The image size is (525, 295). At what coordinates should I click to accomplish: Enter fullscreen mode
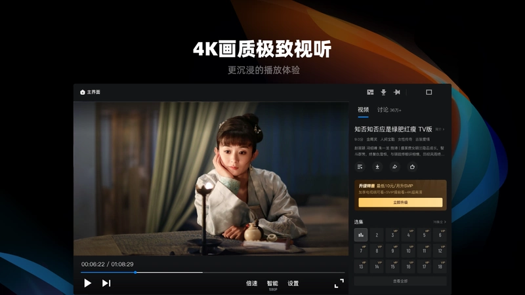click(x=339, y=283)
